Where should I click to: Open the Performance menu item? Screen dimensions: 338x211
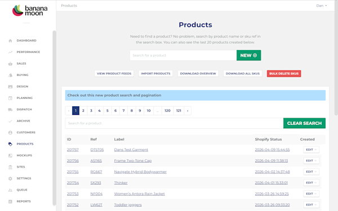pyautogui.click(x=28, y=52)
